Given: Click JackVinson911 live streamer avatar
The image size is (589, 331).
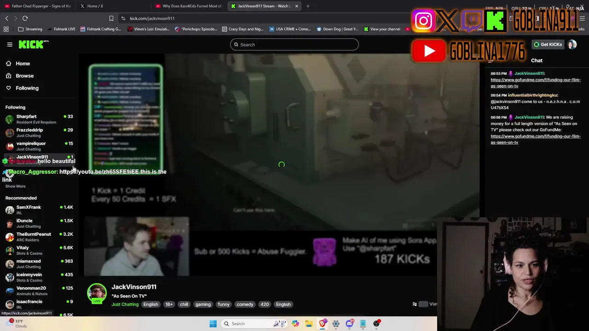Looking at the screenshot, I should point(97,294).
